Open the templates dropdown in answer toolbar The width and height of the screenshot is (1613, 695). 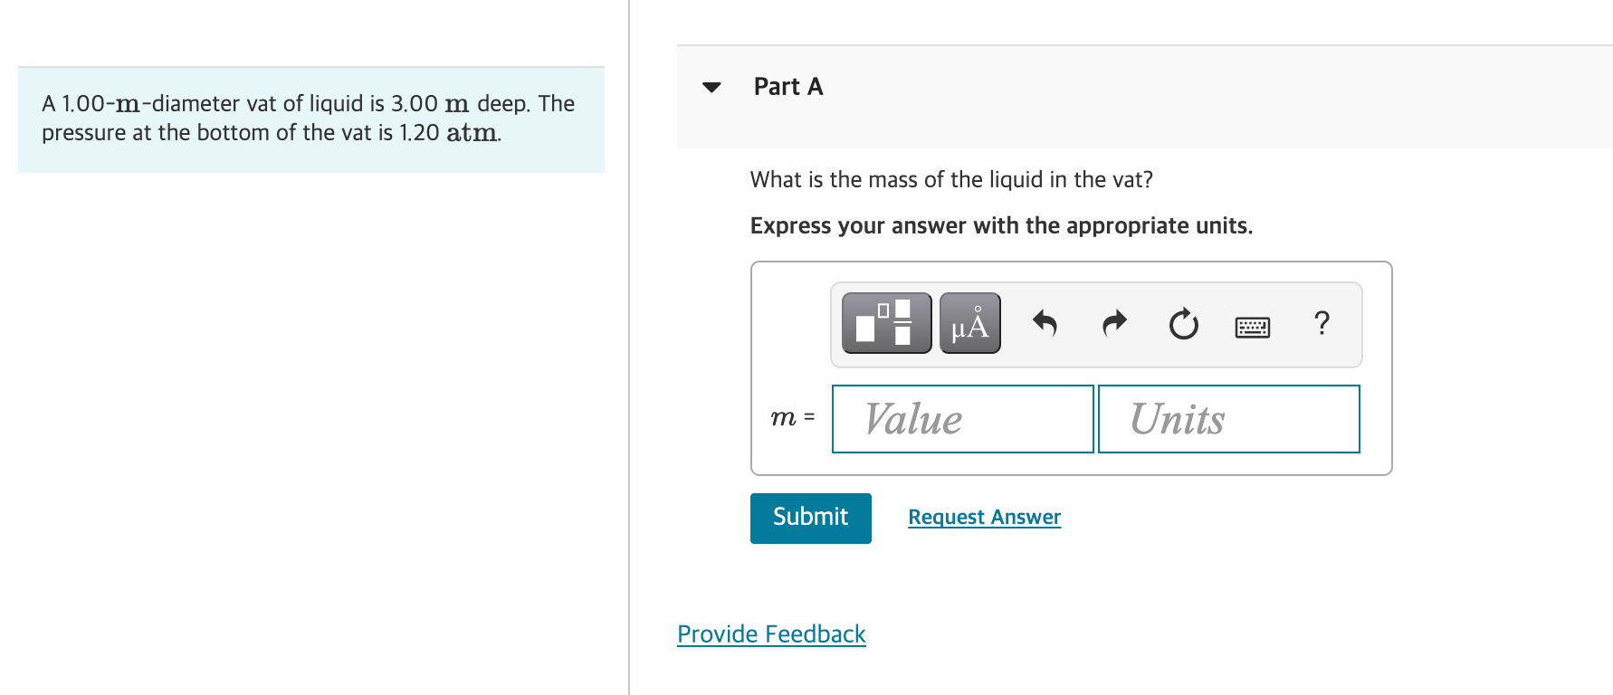pyautogui.click(x=886, y=322)
